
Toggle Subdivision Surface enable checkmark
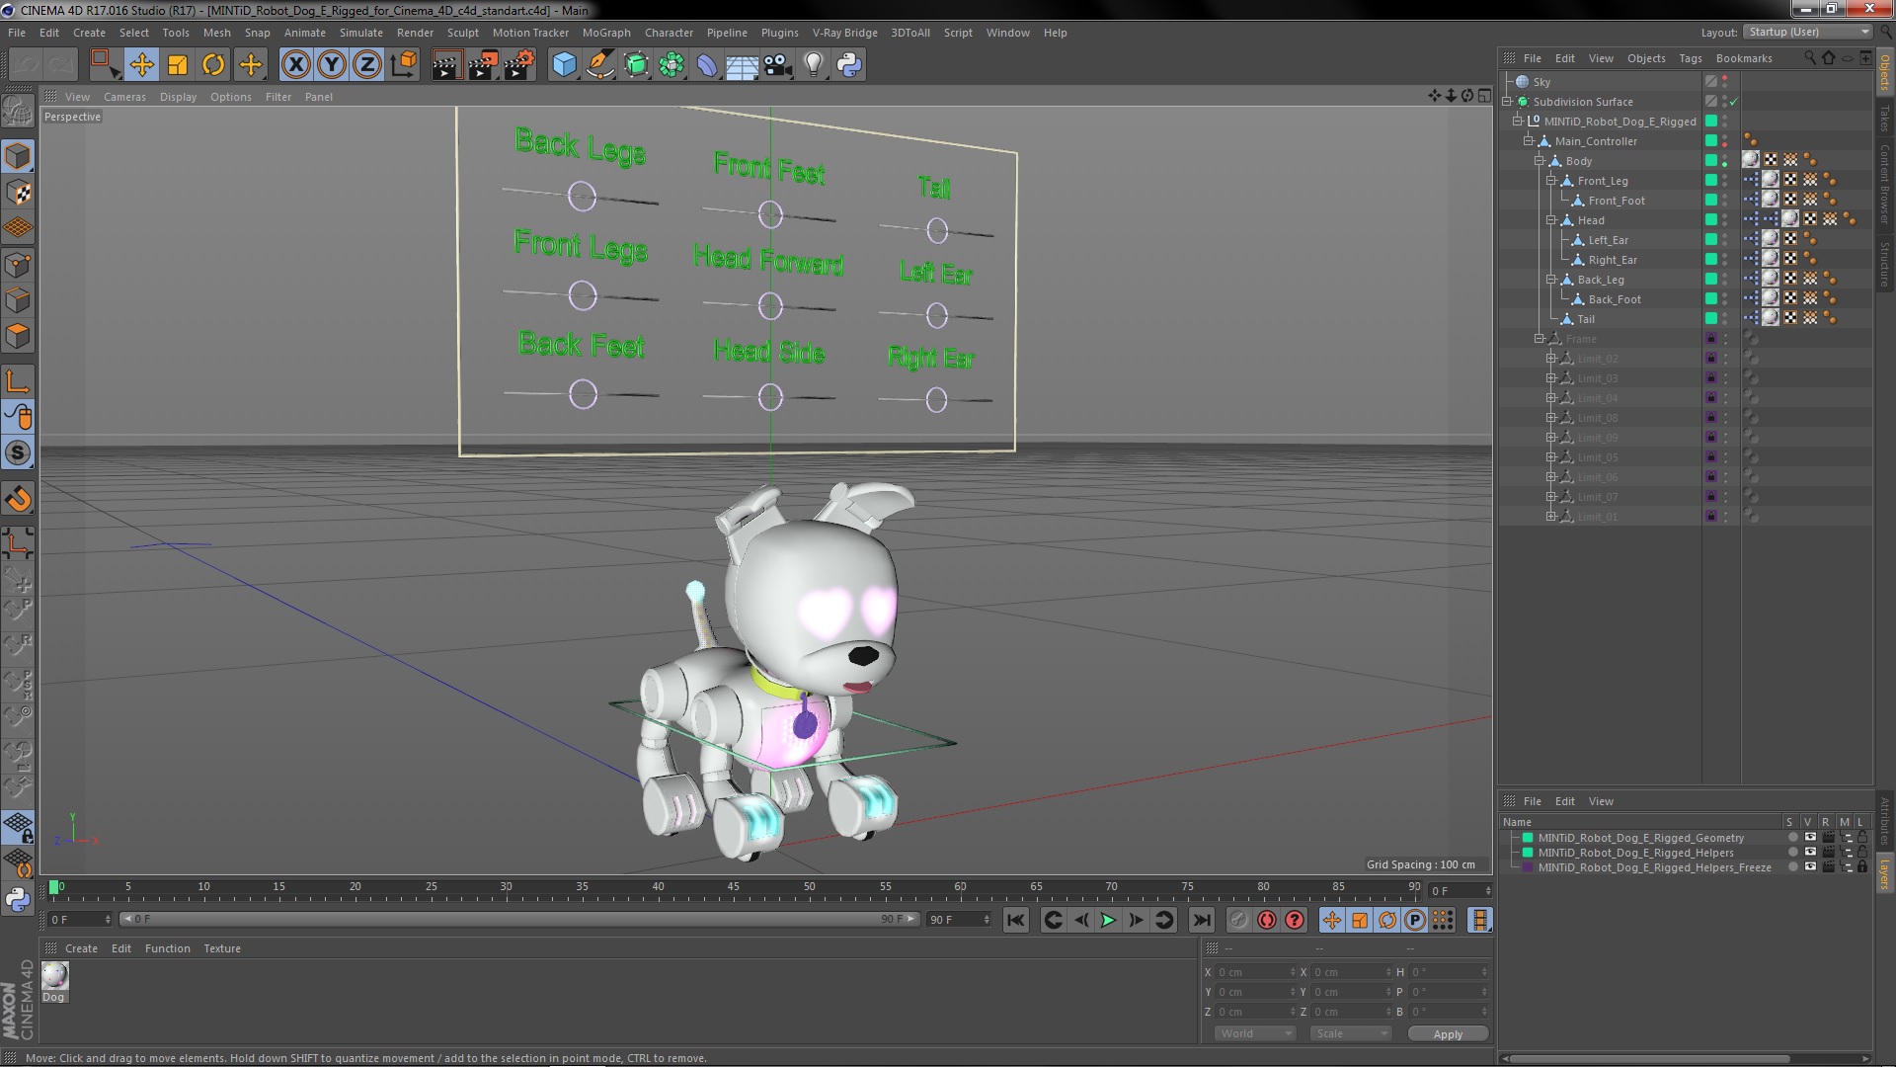point(1734,102)
